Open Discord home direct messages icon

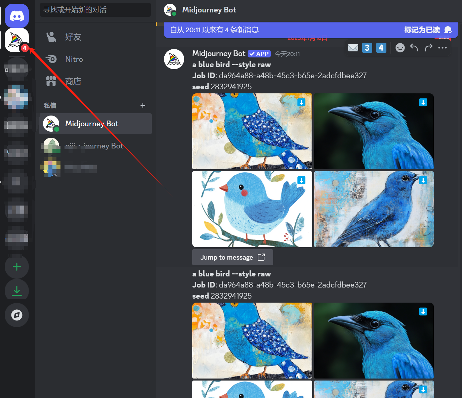click(17, 16)
